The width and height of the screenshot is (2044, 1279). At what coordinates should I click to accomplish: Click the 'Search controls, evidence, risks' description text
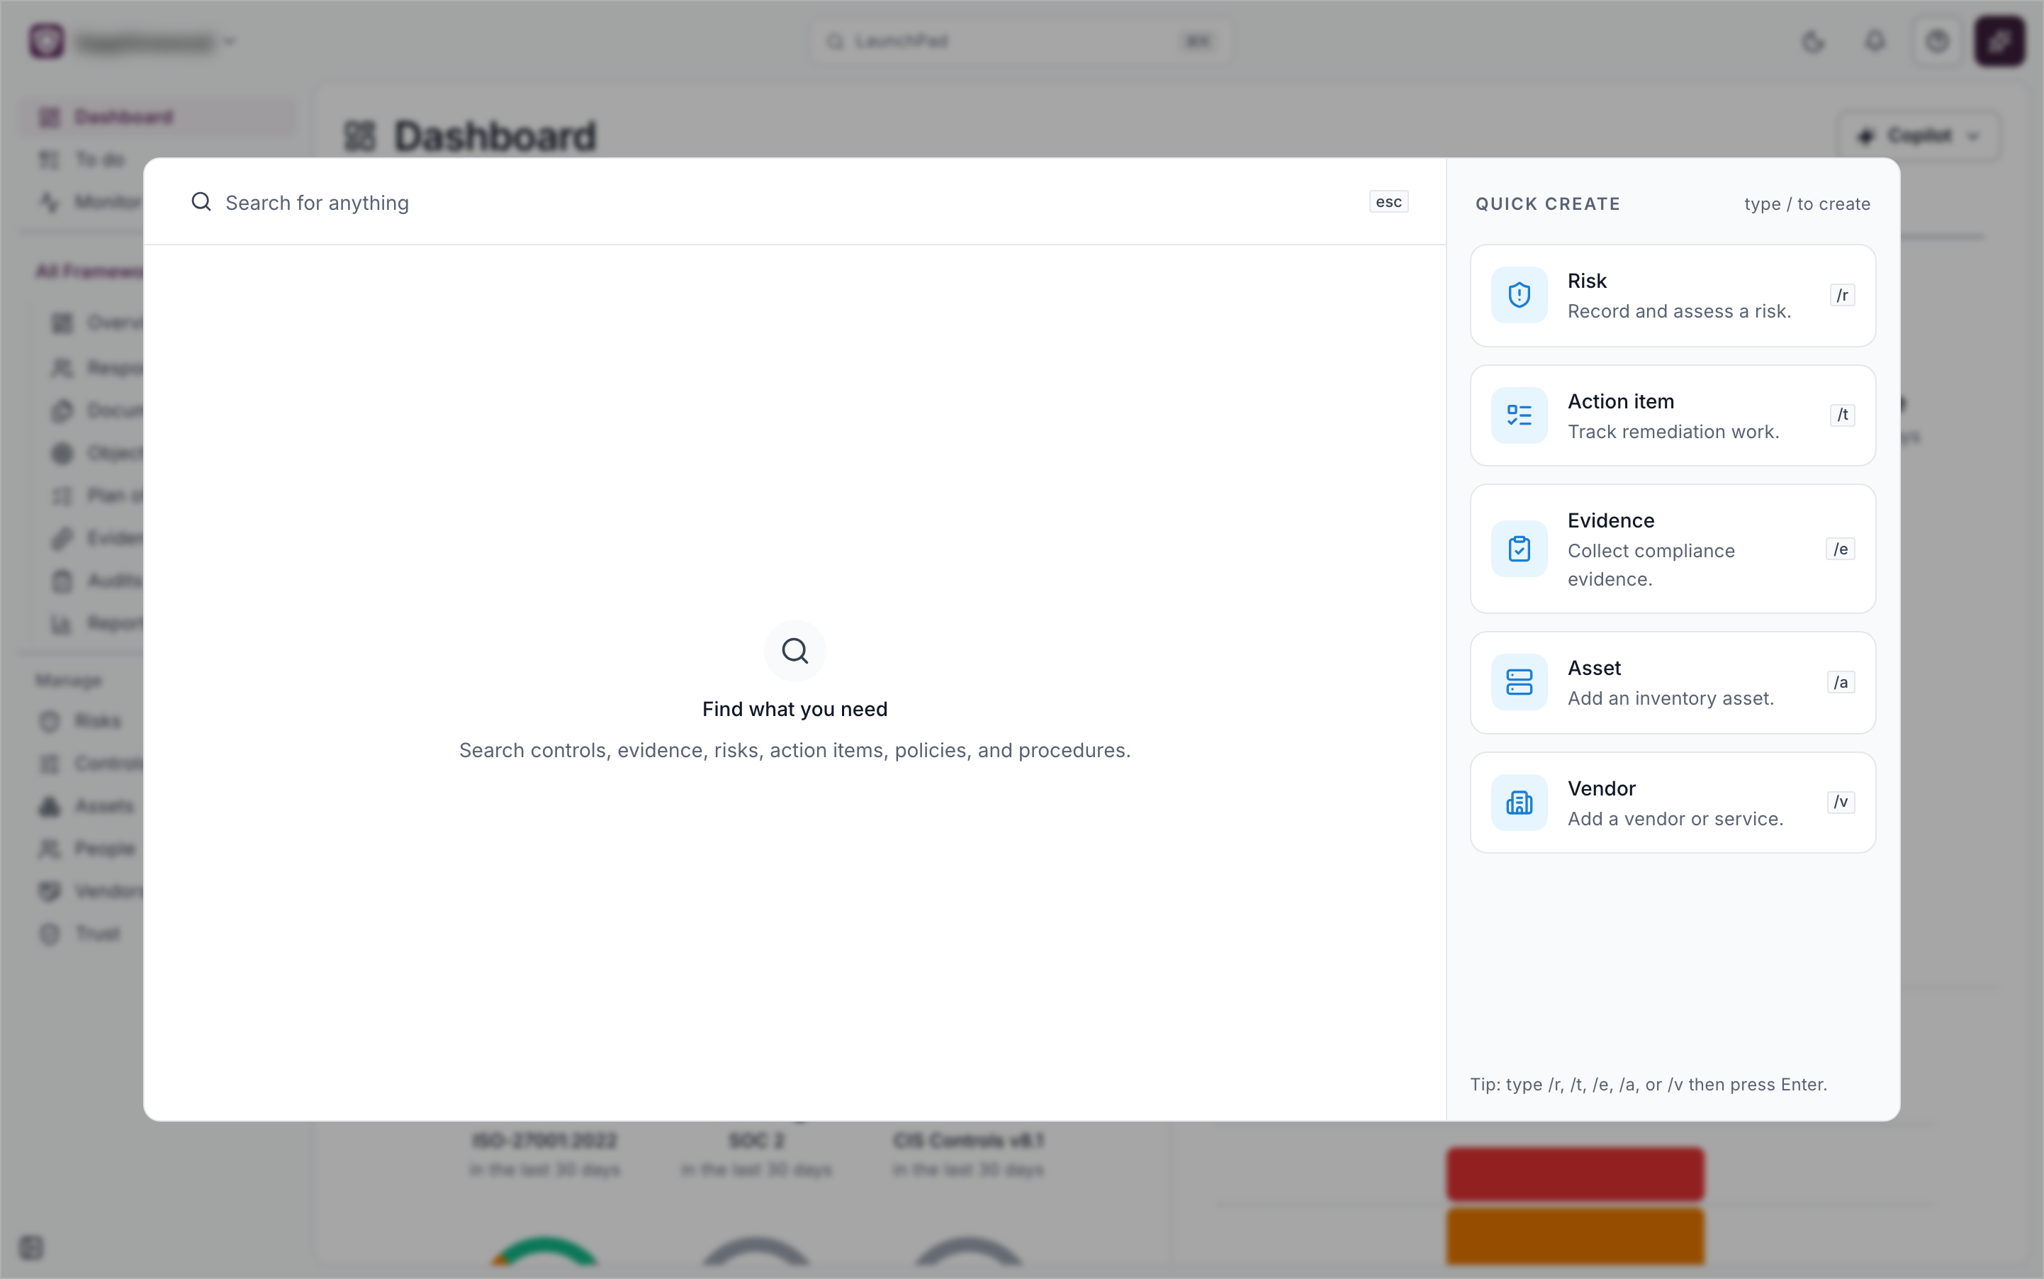(x=794, y=750)
